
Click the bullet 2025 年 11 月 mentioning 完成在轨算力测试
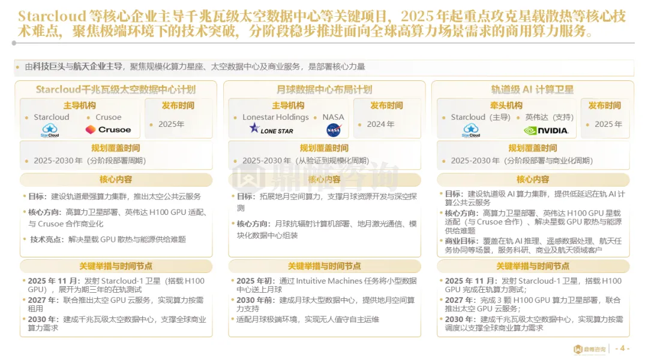533,285
